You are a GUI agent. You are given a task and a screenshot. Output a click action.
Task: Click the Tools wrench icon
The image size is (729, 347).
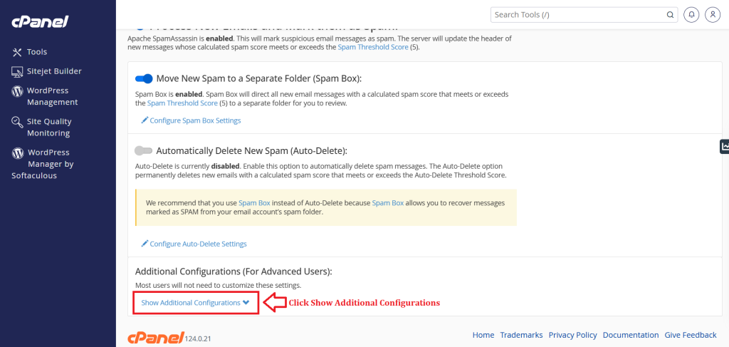[x=17, y=52]
